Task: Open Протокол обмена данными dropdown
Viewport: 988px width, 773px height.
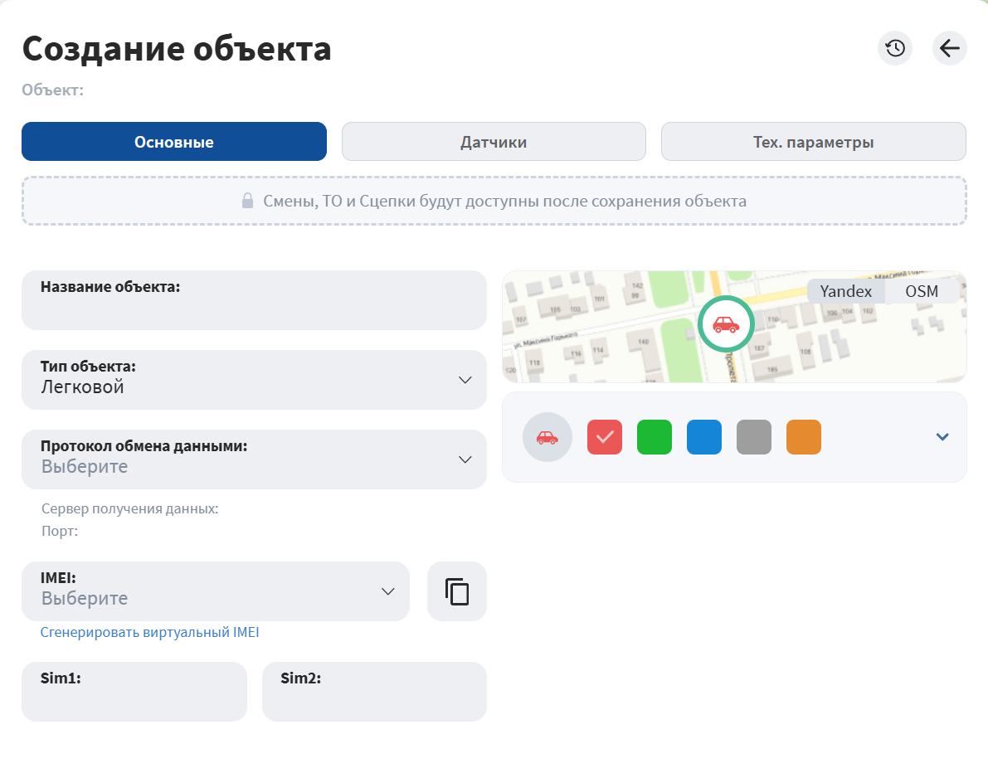Action: point(254,459)
